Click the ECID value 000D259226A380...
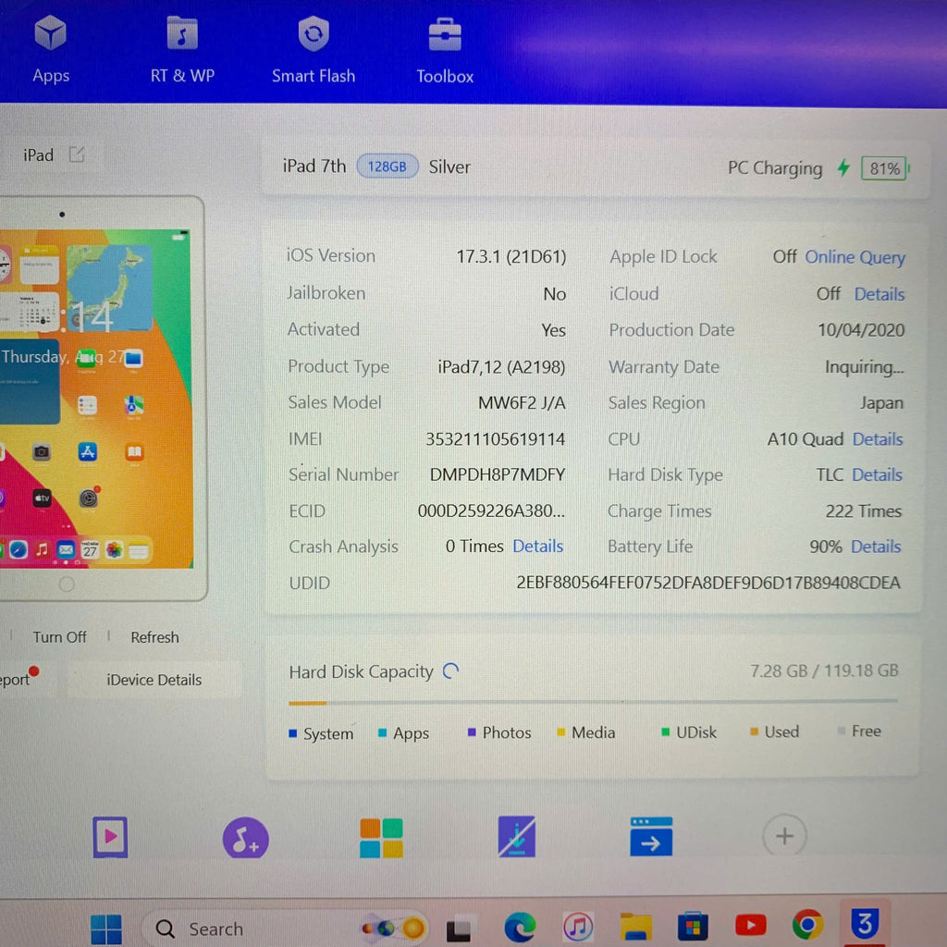Viewport: 947px width, 947px height. pyautogui.click(x=492, y=510)
